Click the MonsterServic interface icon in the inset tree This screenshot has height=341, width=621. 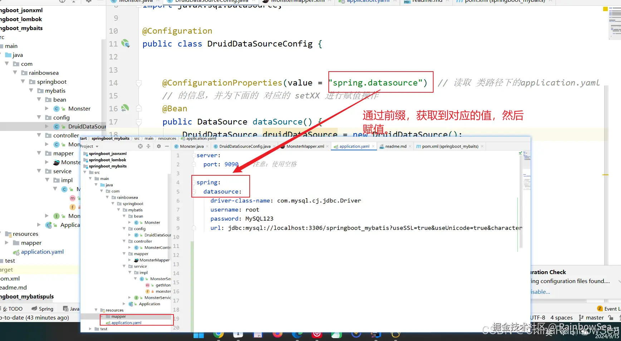pos(136,298)
